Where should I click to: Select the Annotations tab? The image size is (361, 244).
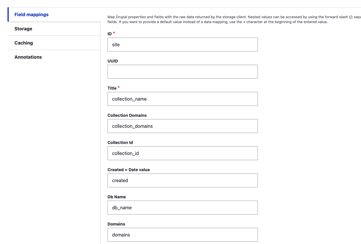28,57
